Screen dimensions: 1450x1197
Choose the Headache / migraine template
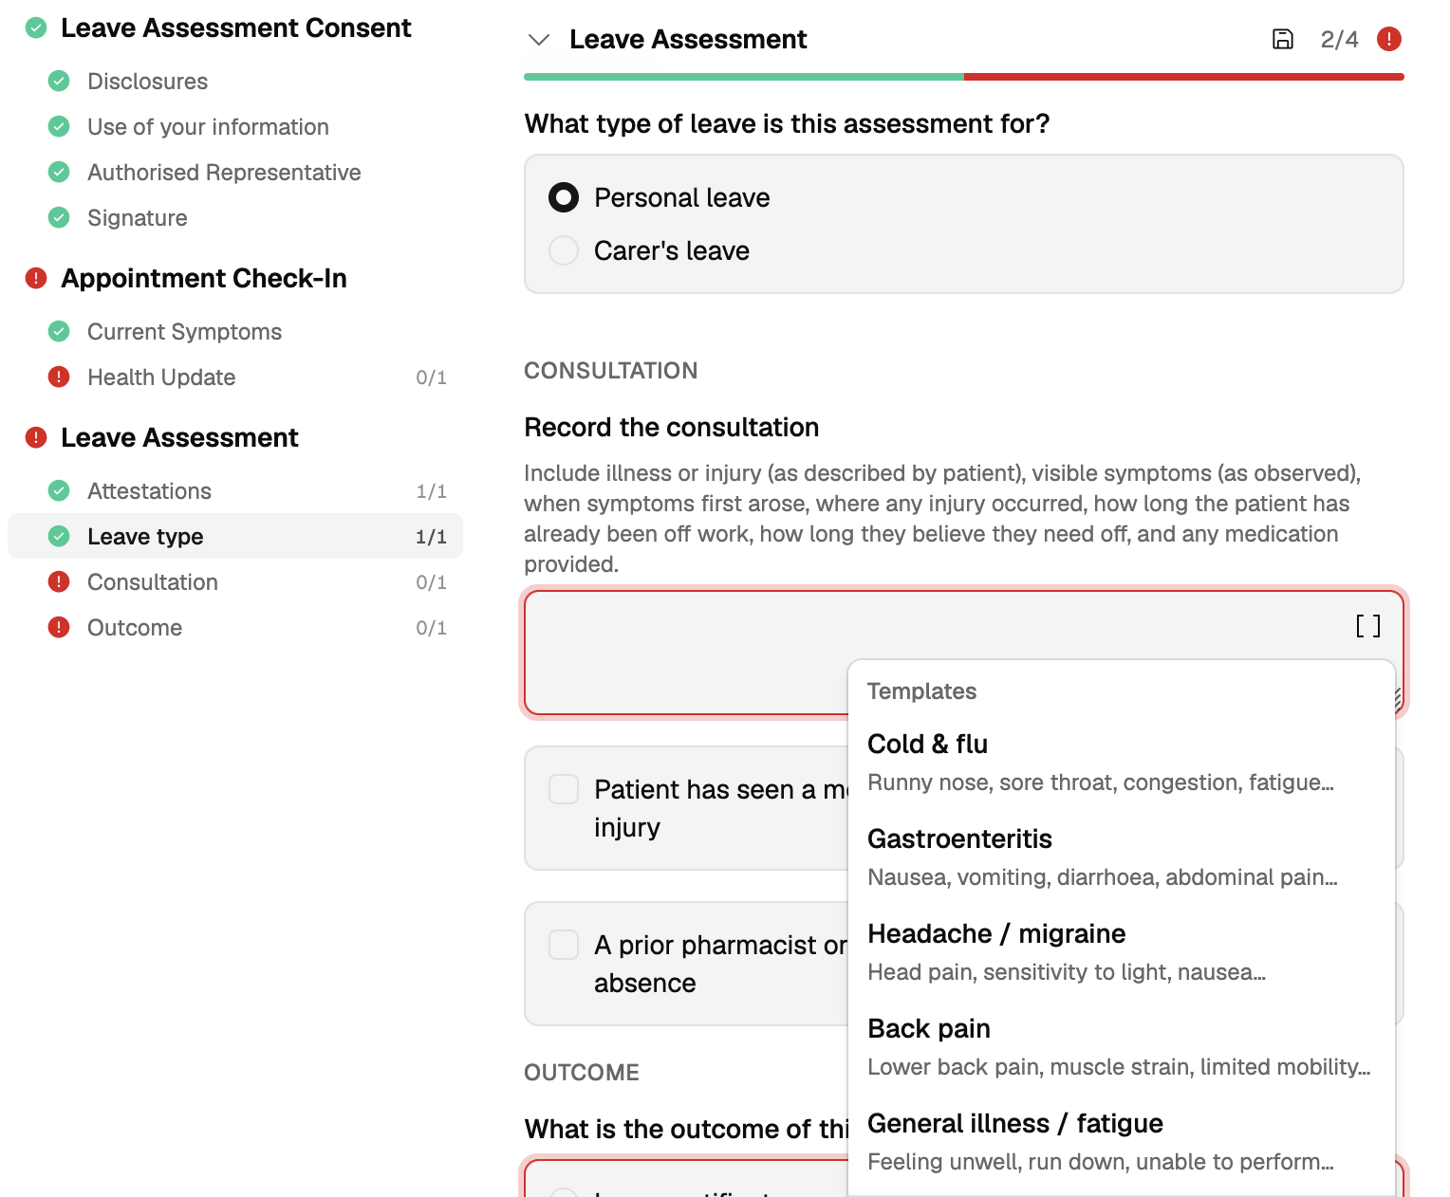[1121, 952]
